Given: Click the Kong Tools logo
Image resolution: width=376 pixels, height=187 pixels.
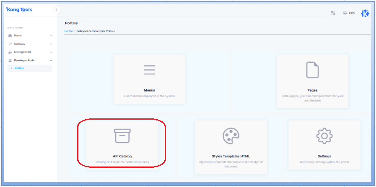Looking at the screenshot, I should (19, 10).
